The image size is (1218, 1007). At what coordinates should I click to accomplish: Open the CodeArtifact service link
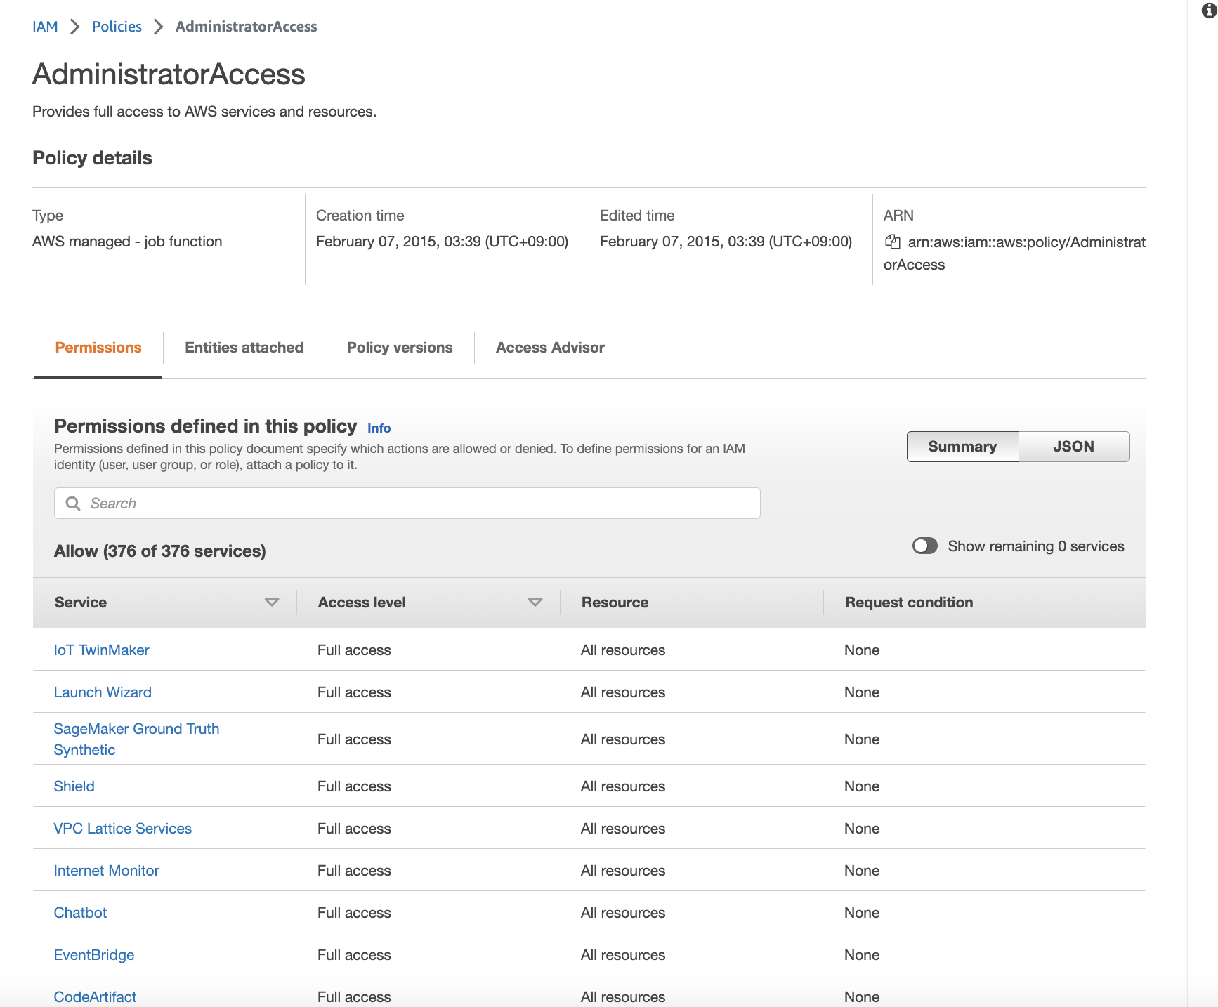95,997
